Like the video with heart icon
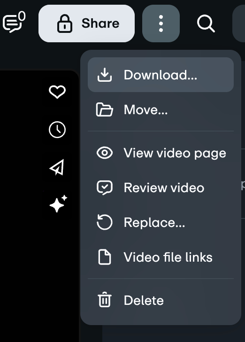The image size is (245, 342). pos(57,92)
